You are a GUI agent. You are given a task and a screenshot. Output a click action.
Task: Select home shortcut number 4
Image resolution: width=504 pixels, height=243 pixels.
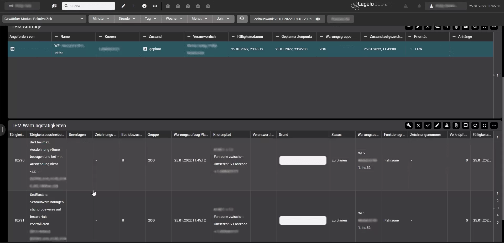point(198,6)
